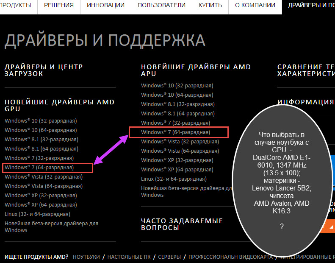
Task: Select highlighted GPU Windows 7 (64-разрядная) link
Action: (x=39, y=168)
